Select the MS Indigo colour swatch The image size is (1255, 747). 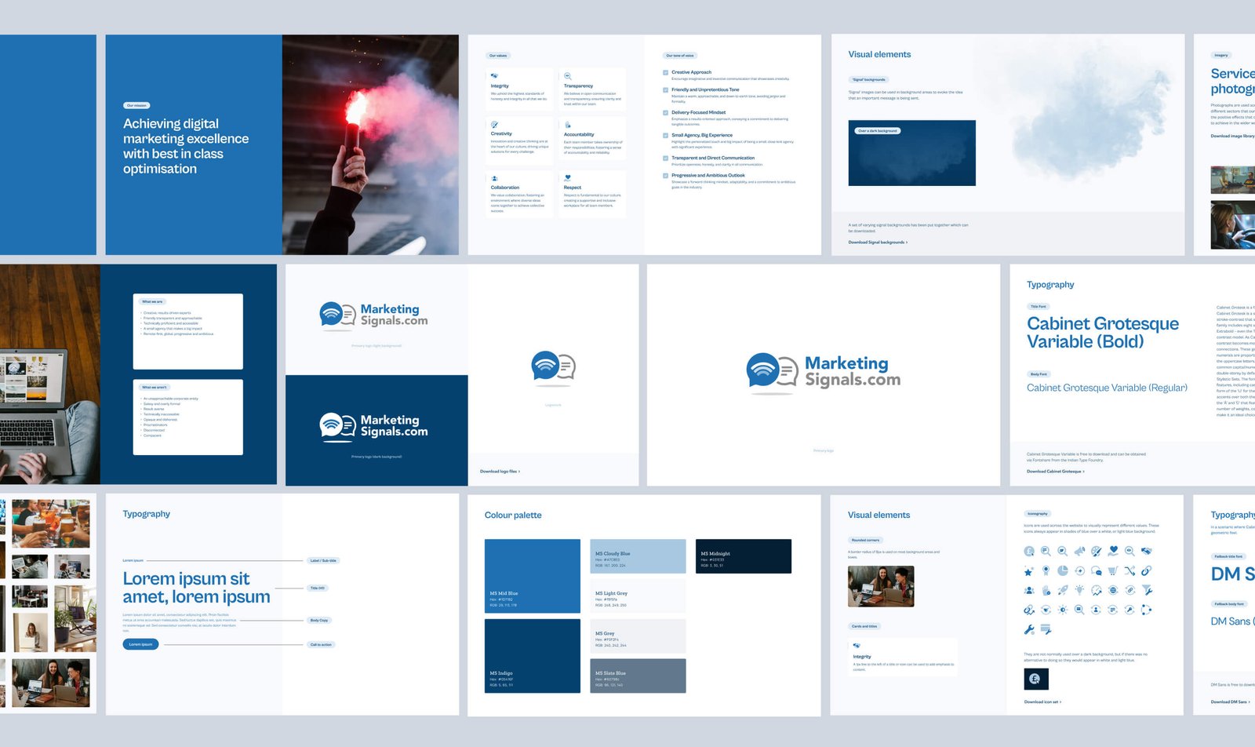point(533,656)
